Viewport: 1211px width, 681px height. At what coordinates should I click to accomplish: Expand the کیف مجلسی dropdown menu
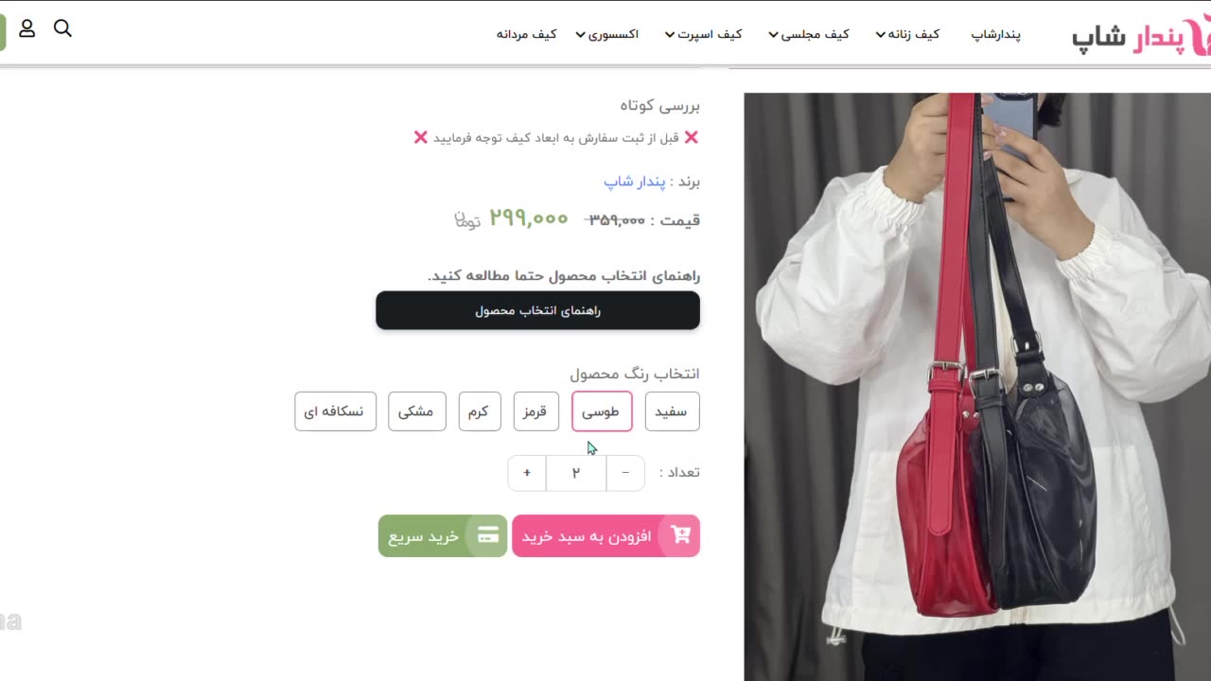pos(809,34)
